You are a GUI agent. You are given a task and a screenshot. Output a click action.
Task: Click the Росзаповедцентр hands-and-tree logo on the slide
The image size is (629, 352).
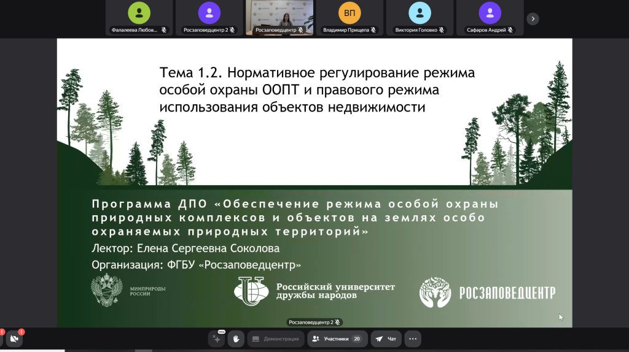(x=436, y=293)
